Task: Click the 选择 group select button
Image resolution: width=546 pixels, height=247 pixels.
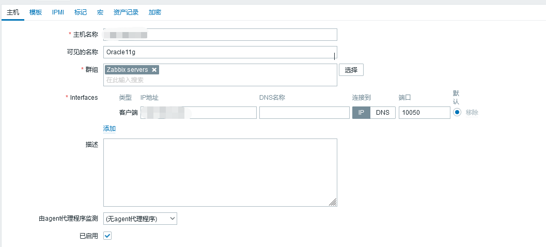Action: pyautogui.click(x=351, y=70)
